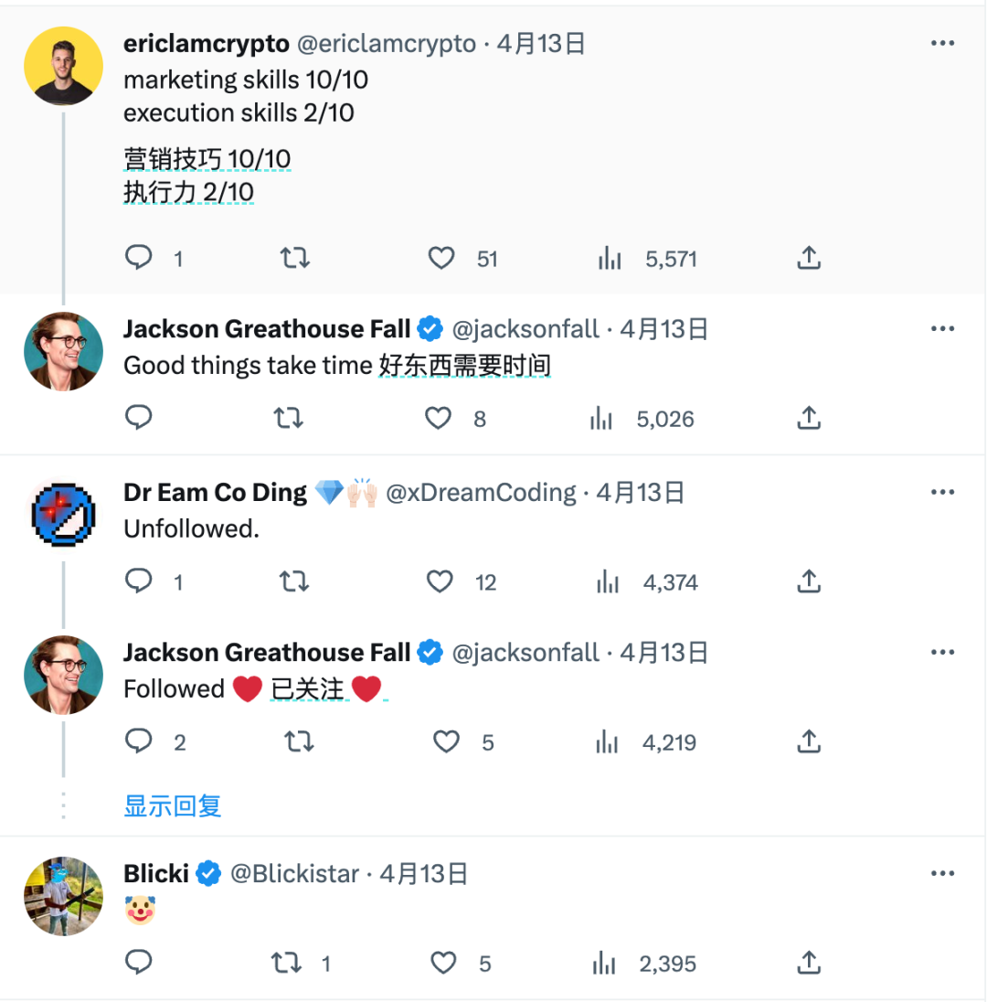This screenshot has width=987, height=1002.
Task: Open replies on Jackson's 'Followed' tweet
Action: click(x=139, y=741)
